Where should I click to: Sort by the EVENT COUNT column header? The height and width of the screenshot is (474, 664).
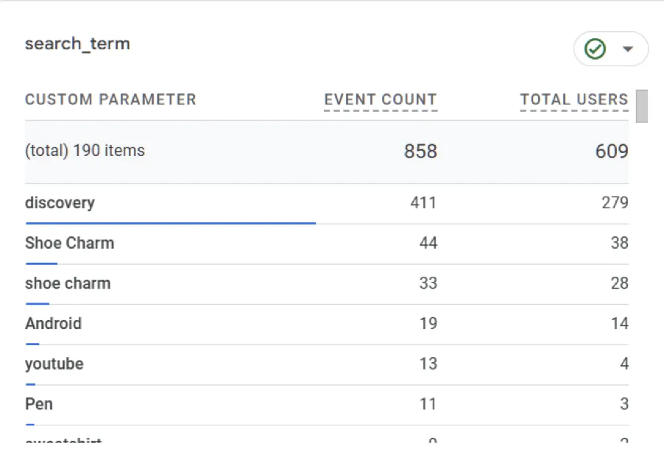pyautogui.click(x=381, y=100)
